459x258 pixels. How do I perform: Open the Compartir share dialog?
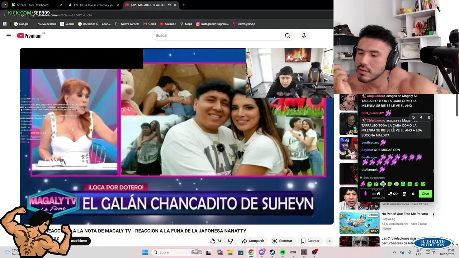253,241
